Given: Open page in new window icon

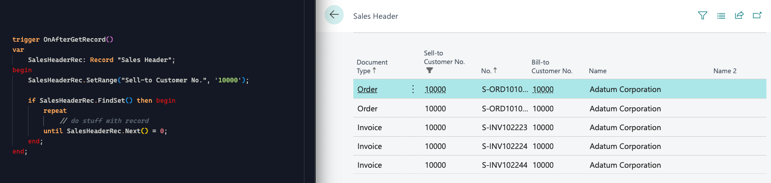Looking at the screenshot, I should [757, 16].
